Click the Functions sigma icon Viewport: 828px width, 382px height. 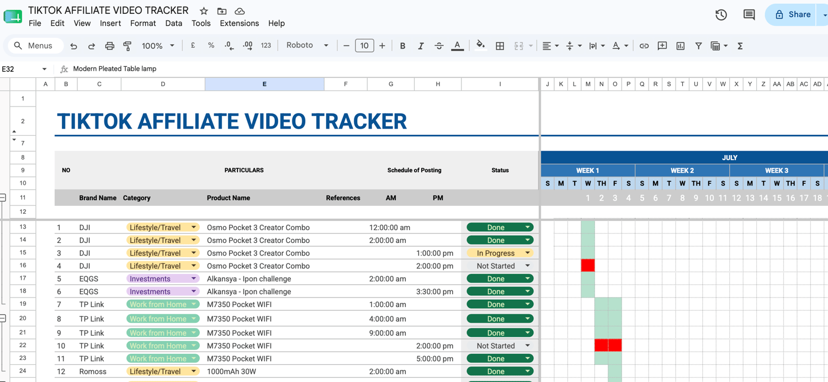point(740,46)
